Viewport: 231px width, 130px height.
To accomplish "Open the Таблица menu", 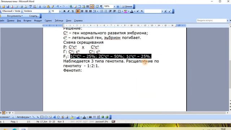I will point(59,21).
